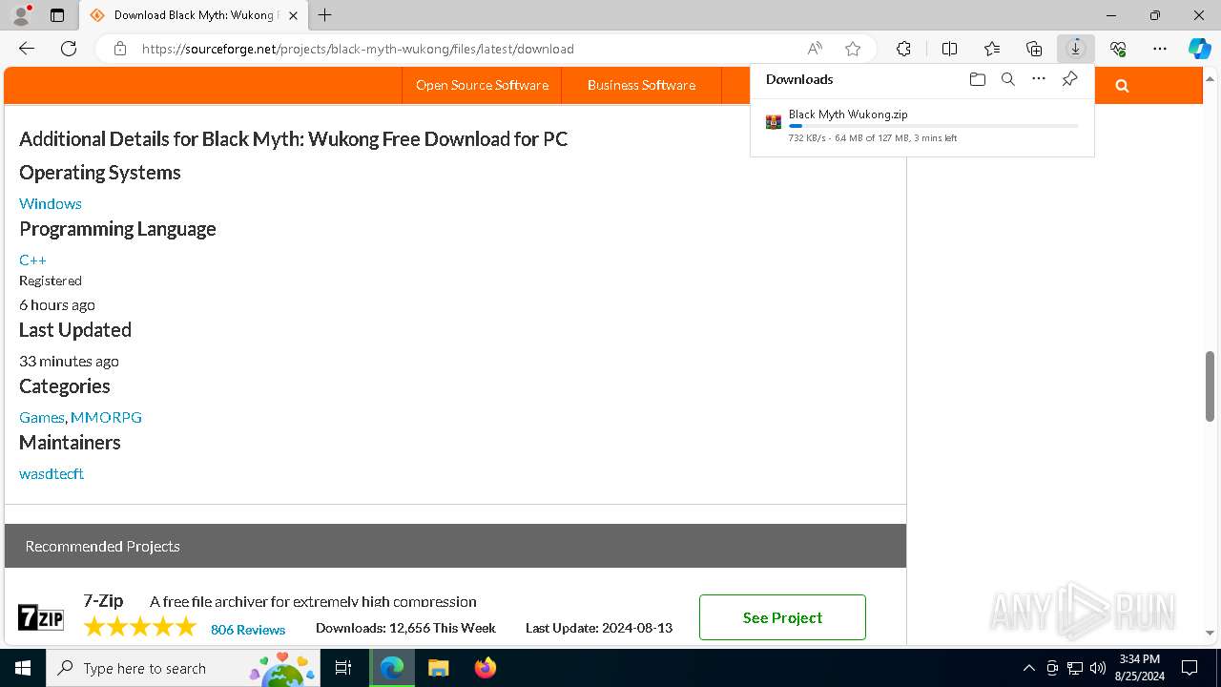Viewport: 1221px width, 687px height.
Task: Open the Games category link
Action: (41, 417)
